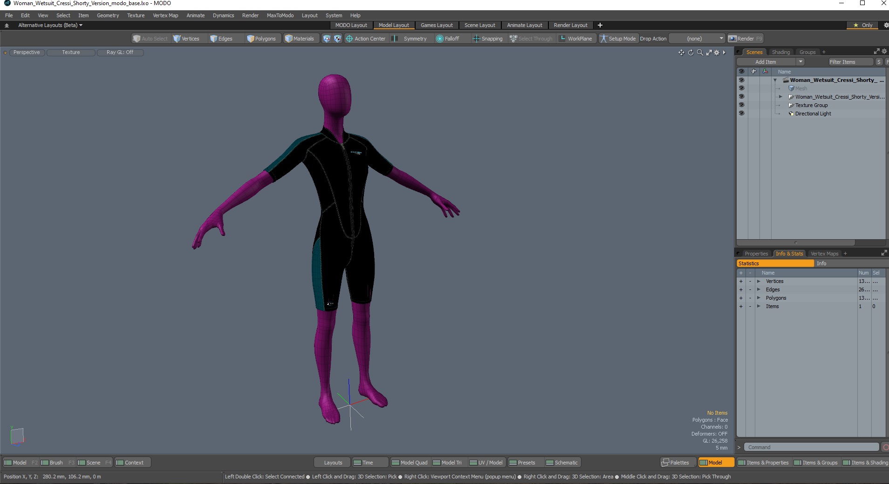Expand the Items statistics row
Image resolution: width=889 pixels, height=484 pixels.
coord(759,306)
